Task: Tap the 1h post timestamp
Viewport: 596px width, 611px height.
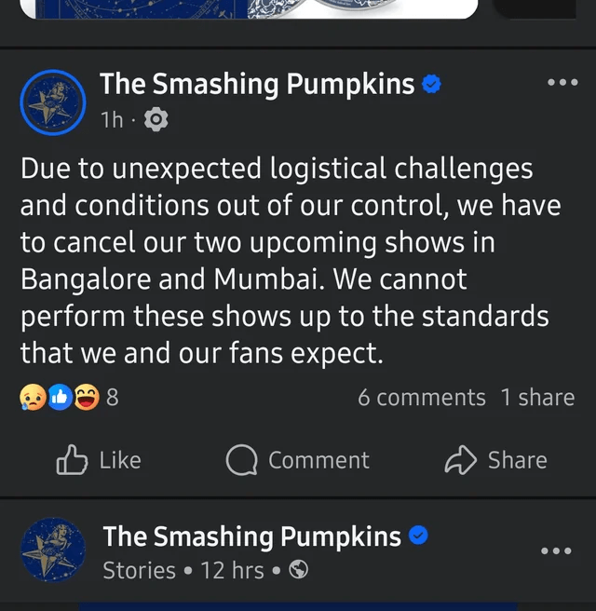Action: coord(112,119)
